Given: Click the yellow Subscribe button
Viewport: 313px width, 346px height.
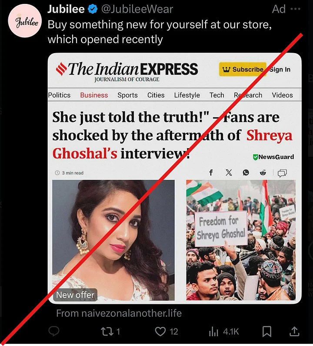Looking at the screenshot, I should 243,69.
